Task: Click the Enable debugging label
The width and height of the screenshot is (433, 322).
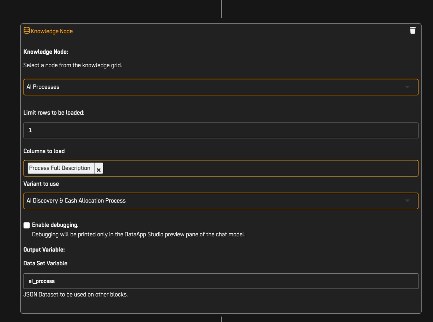Action: [x=55, y=225]
